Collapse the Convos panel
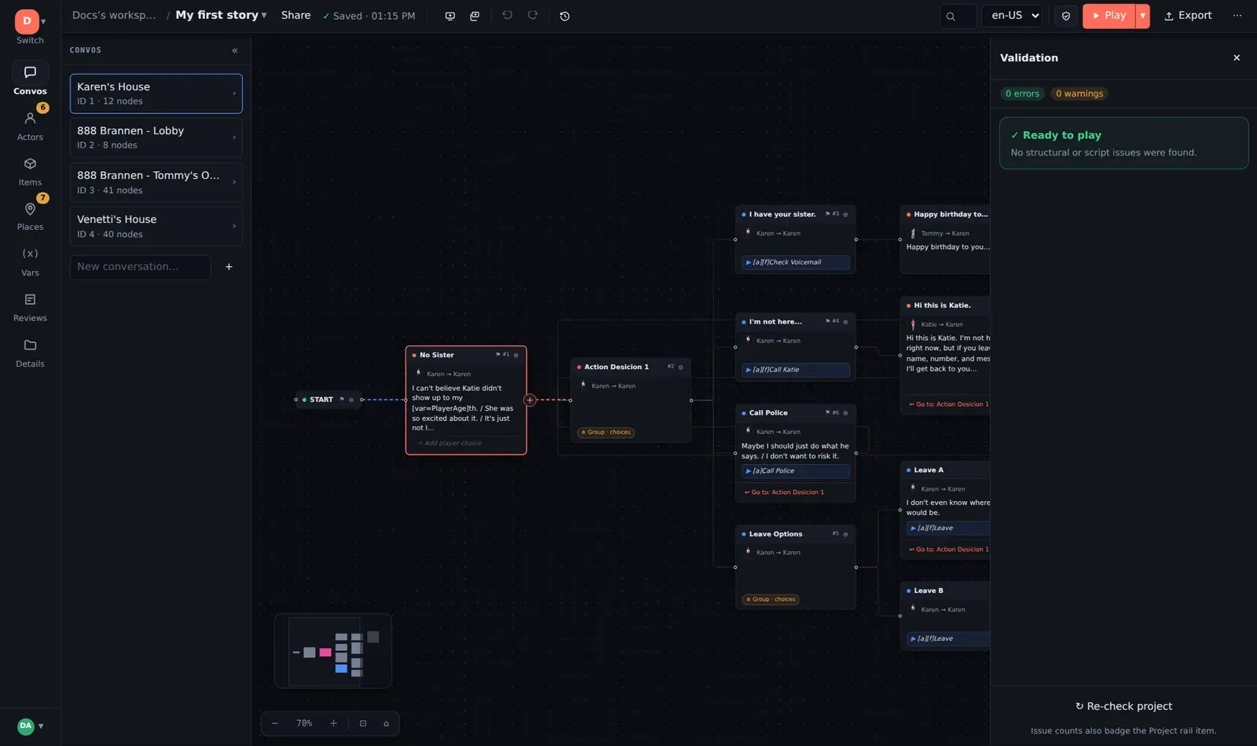1257x746 pixels. click(x=235, y=50)
